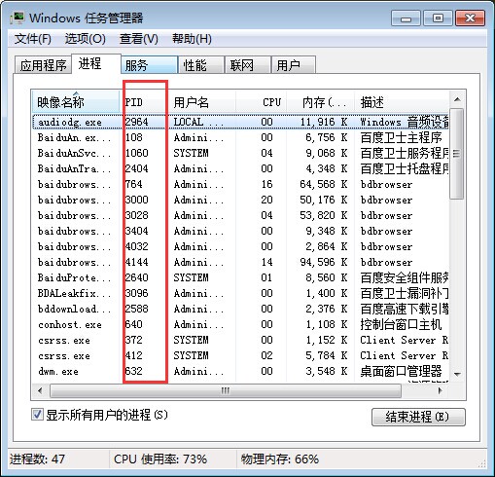Click the 物理内存: 66% status entry

pos(280,459)
